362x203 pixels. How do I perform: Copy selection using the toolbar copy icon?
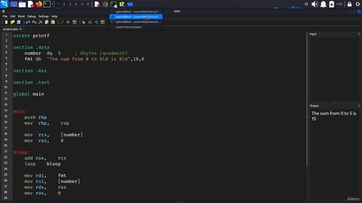point(46,22)
